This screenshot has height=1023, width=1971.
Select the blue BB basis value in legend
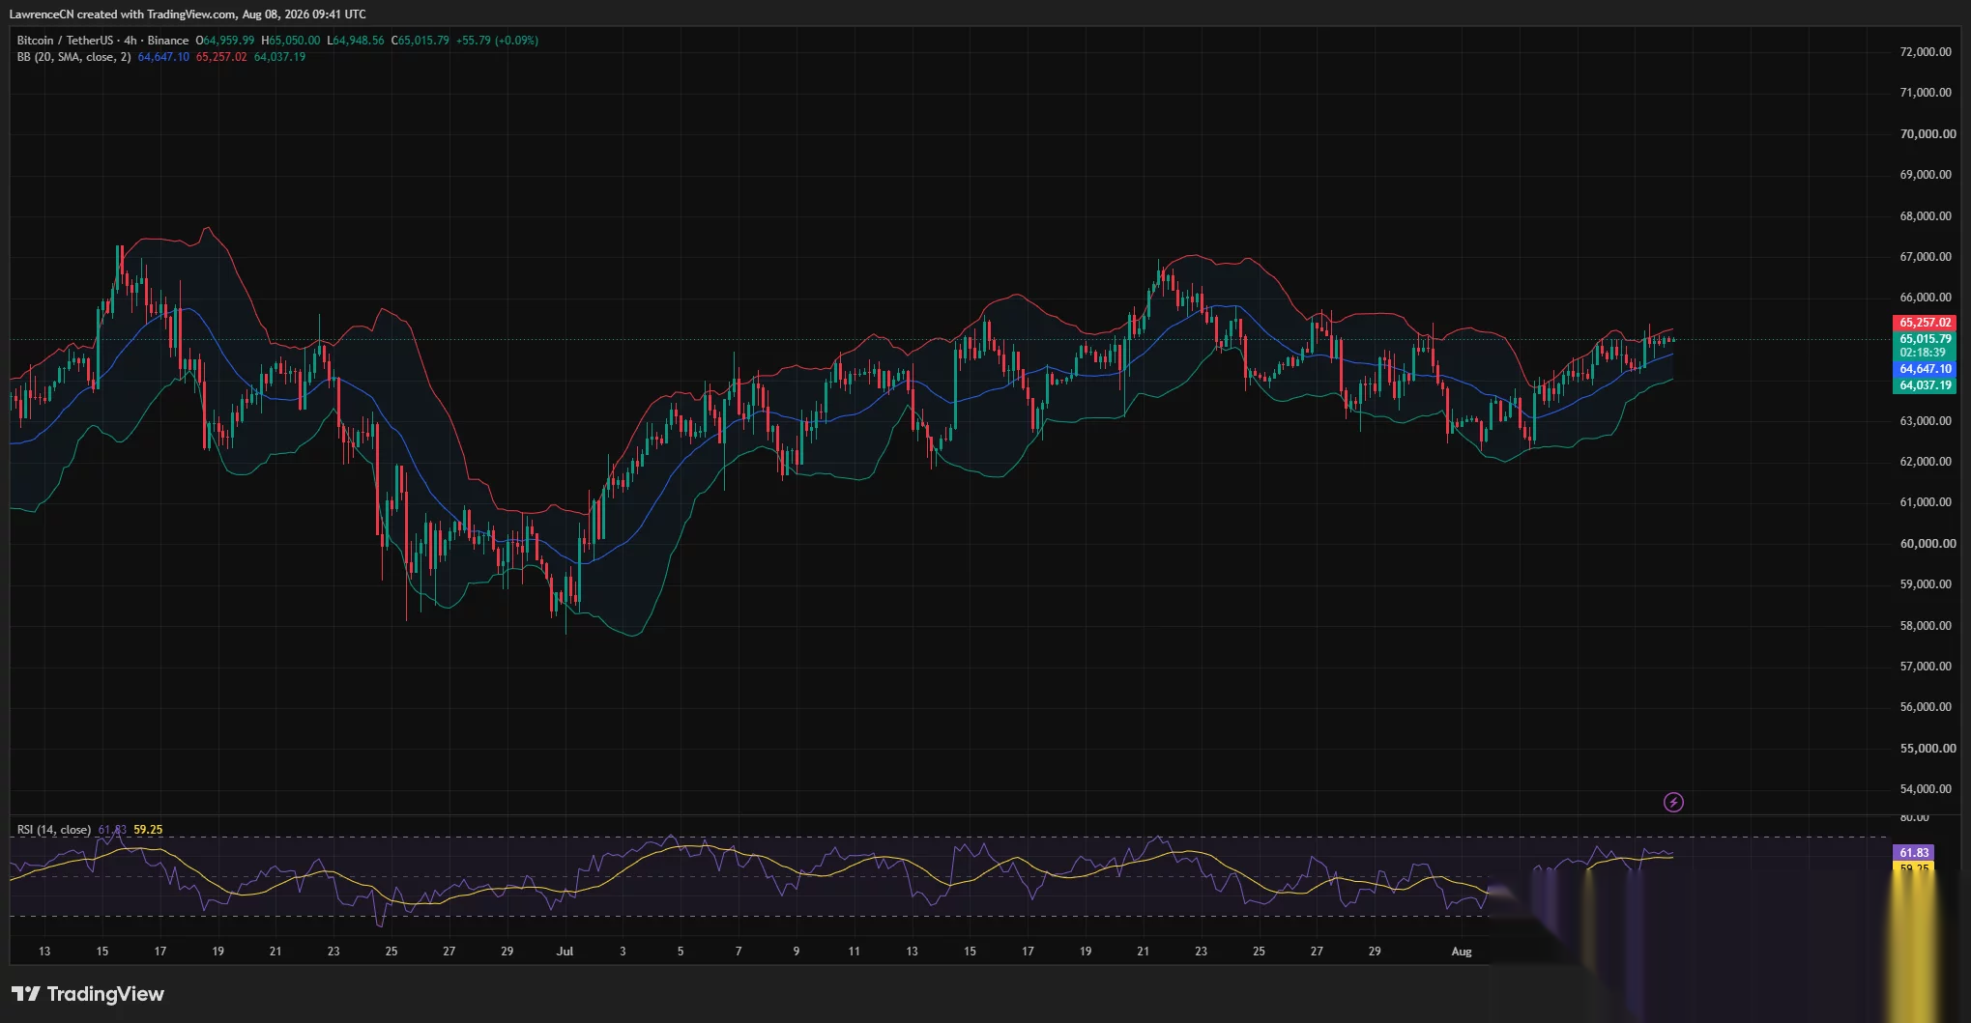(x=163, y=57)
